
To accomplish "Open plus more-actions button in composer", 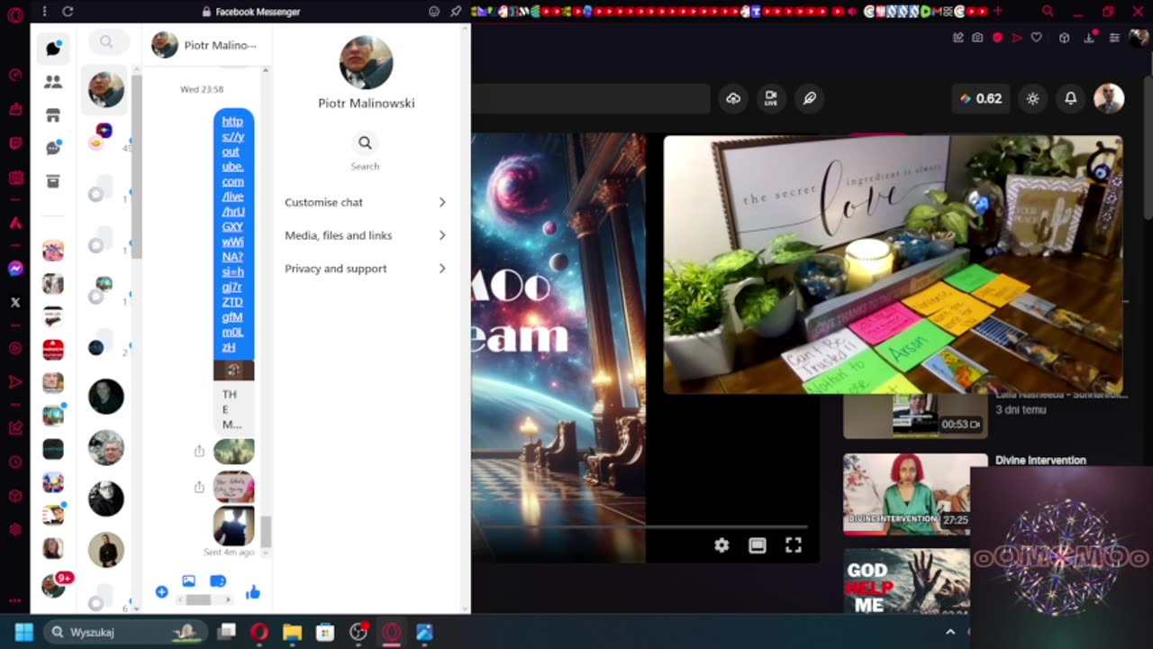I will [161, 592].
